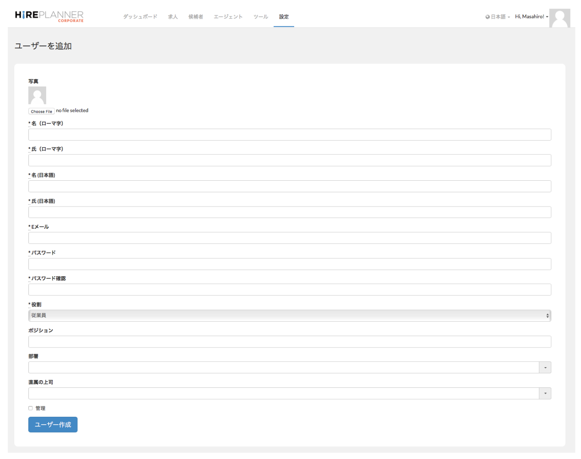This screenshot has height=459, width=581.
Task: Focus the Eメール input field
Action: click(x=289, y=238)
